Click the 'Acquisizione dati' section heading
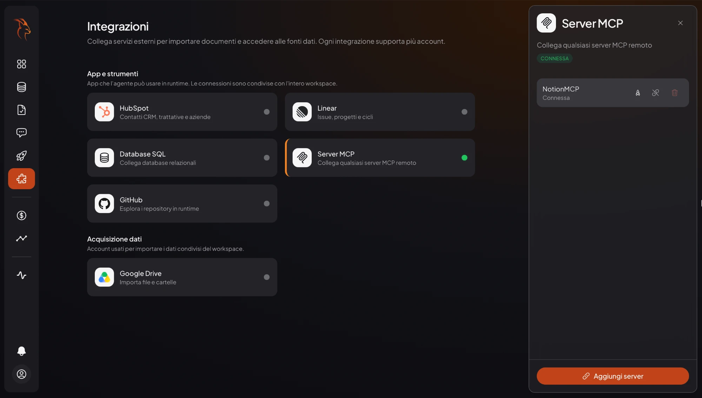This screenshot has height=398, width=702. pyautogui.click(x=114, y=239)
